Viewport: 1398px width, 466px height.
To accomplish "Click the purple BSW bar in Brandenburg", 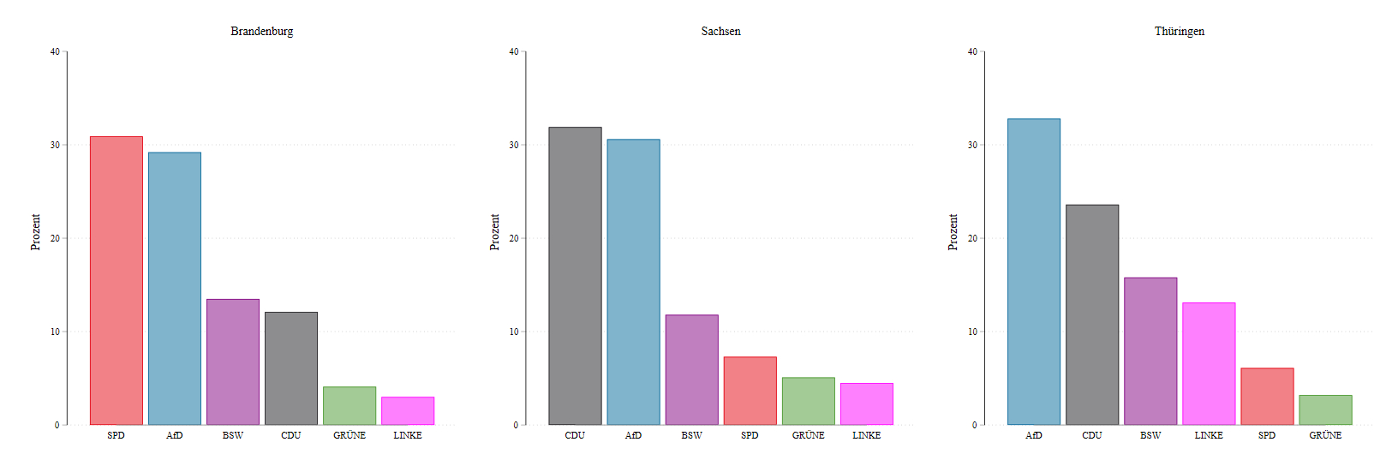I will point(233,361).
